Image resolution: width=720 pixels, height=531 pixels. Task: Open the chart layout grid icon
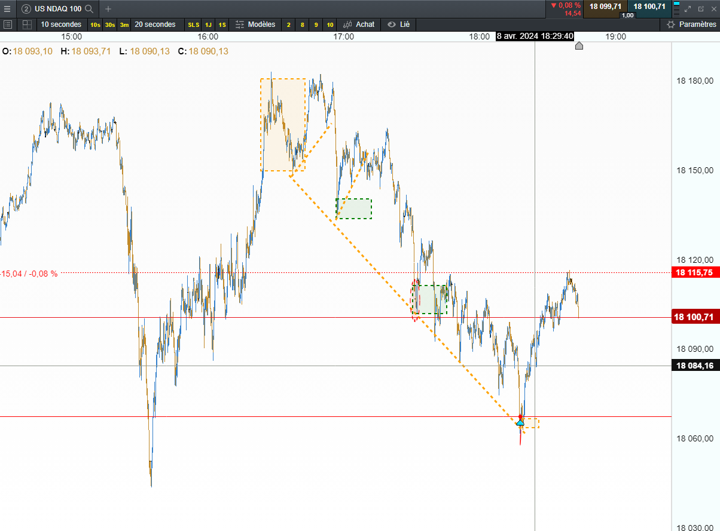tap(27, 24)
